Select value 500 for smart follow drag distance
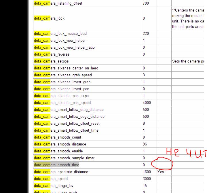 [x=146, y=109]
